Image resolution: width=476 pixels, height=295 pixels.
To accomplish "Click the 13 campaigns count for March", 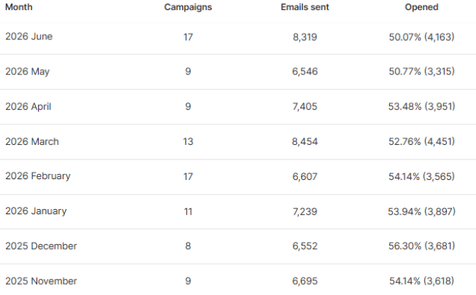I will (188, 141).
